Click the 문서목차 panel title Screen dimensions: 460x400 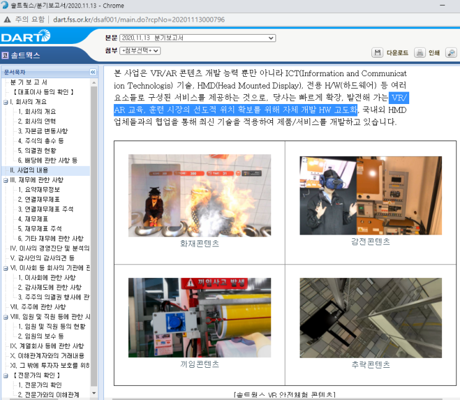click(x=15, y=72)
